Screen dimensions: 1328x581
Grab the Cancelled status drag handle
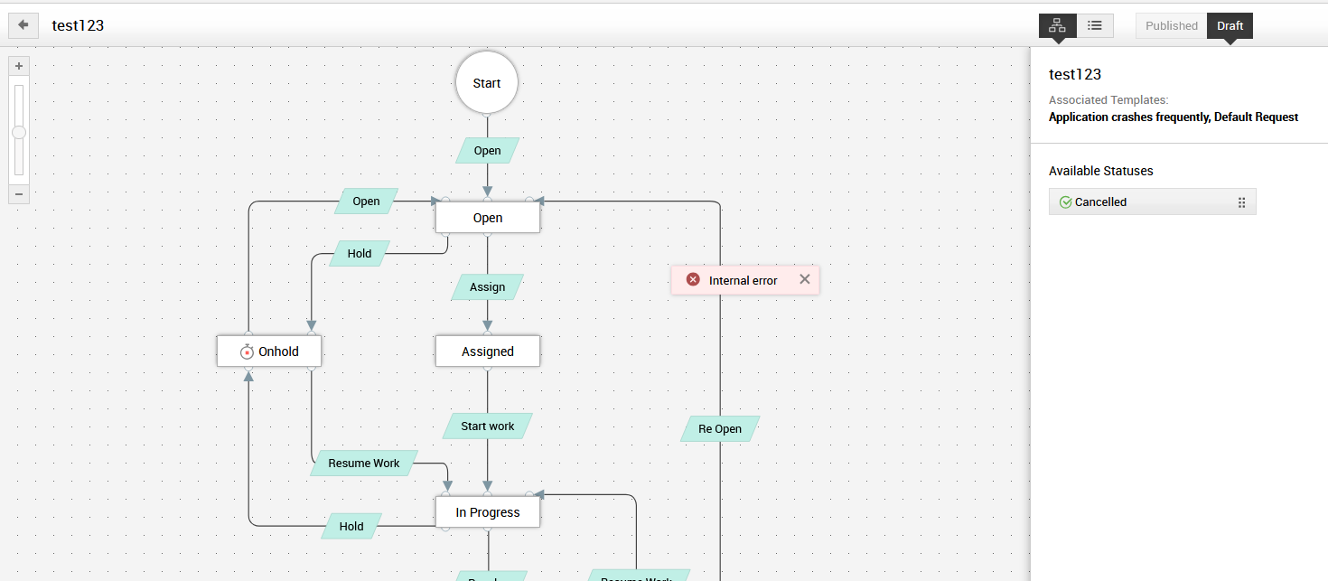(x=1241, y=202)
